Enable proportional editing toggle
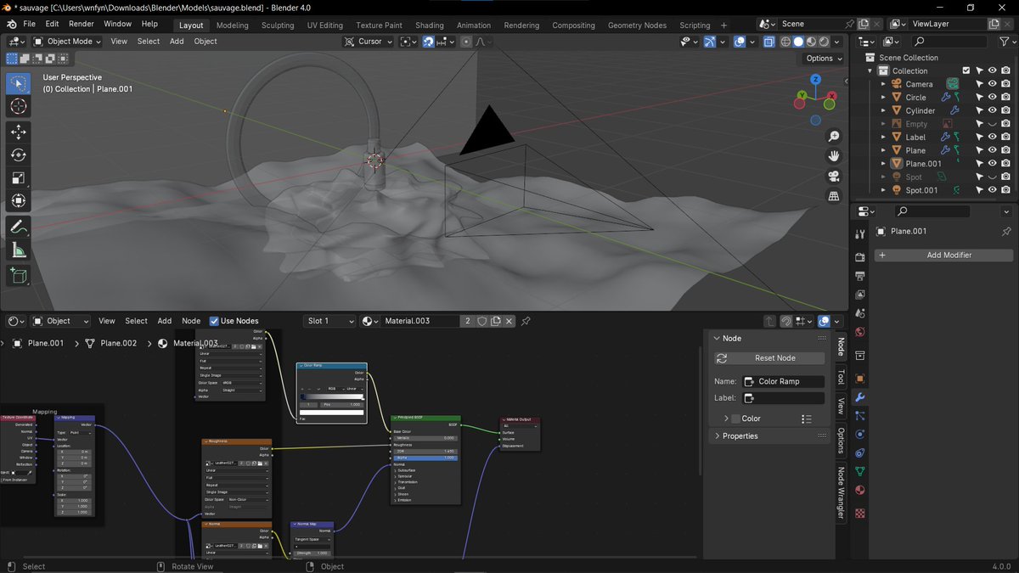Screen dimensions: 1019x573 [x=466, y=41]
